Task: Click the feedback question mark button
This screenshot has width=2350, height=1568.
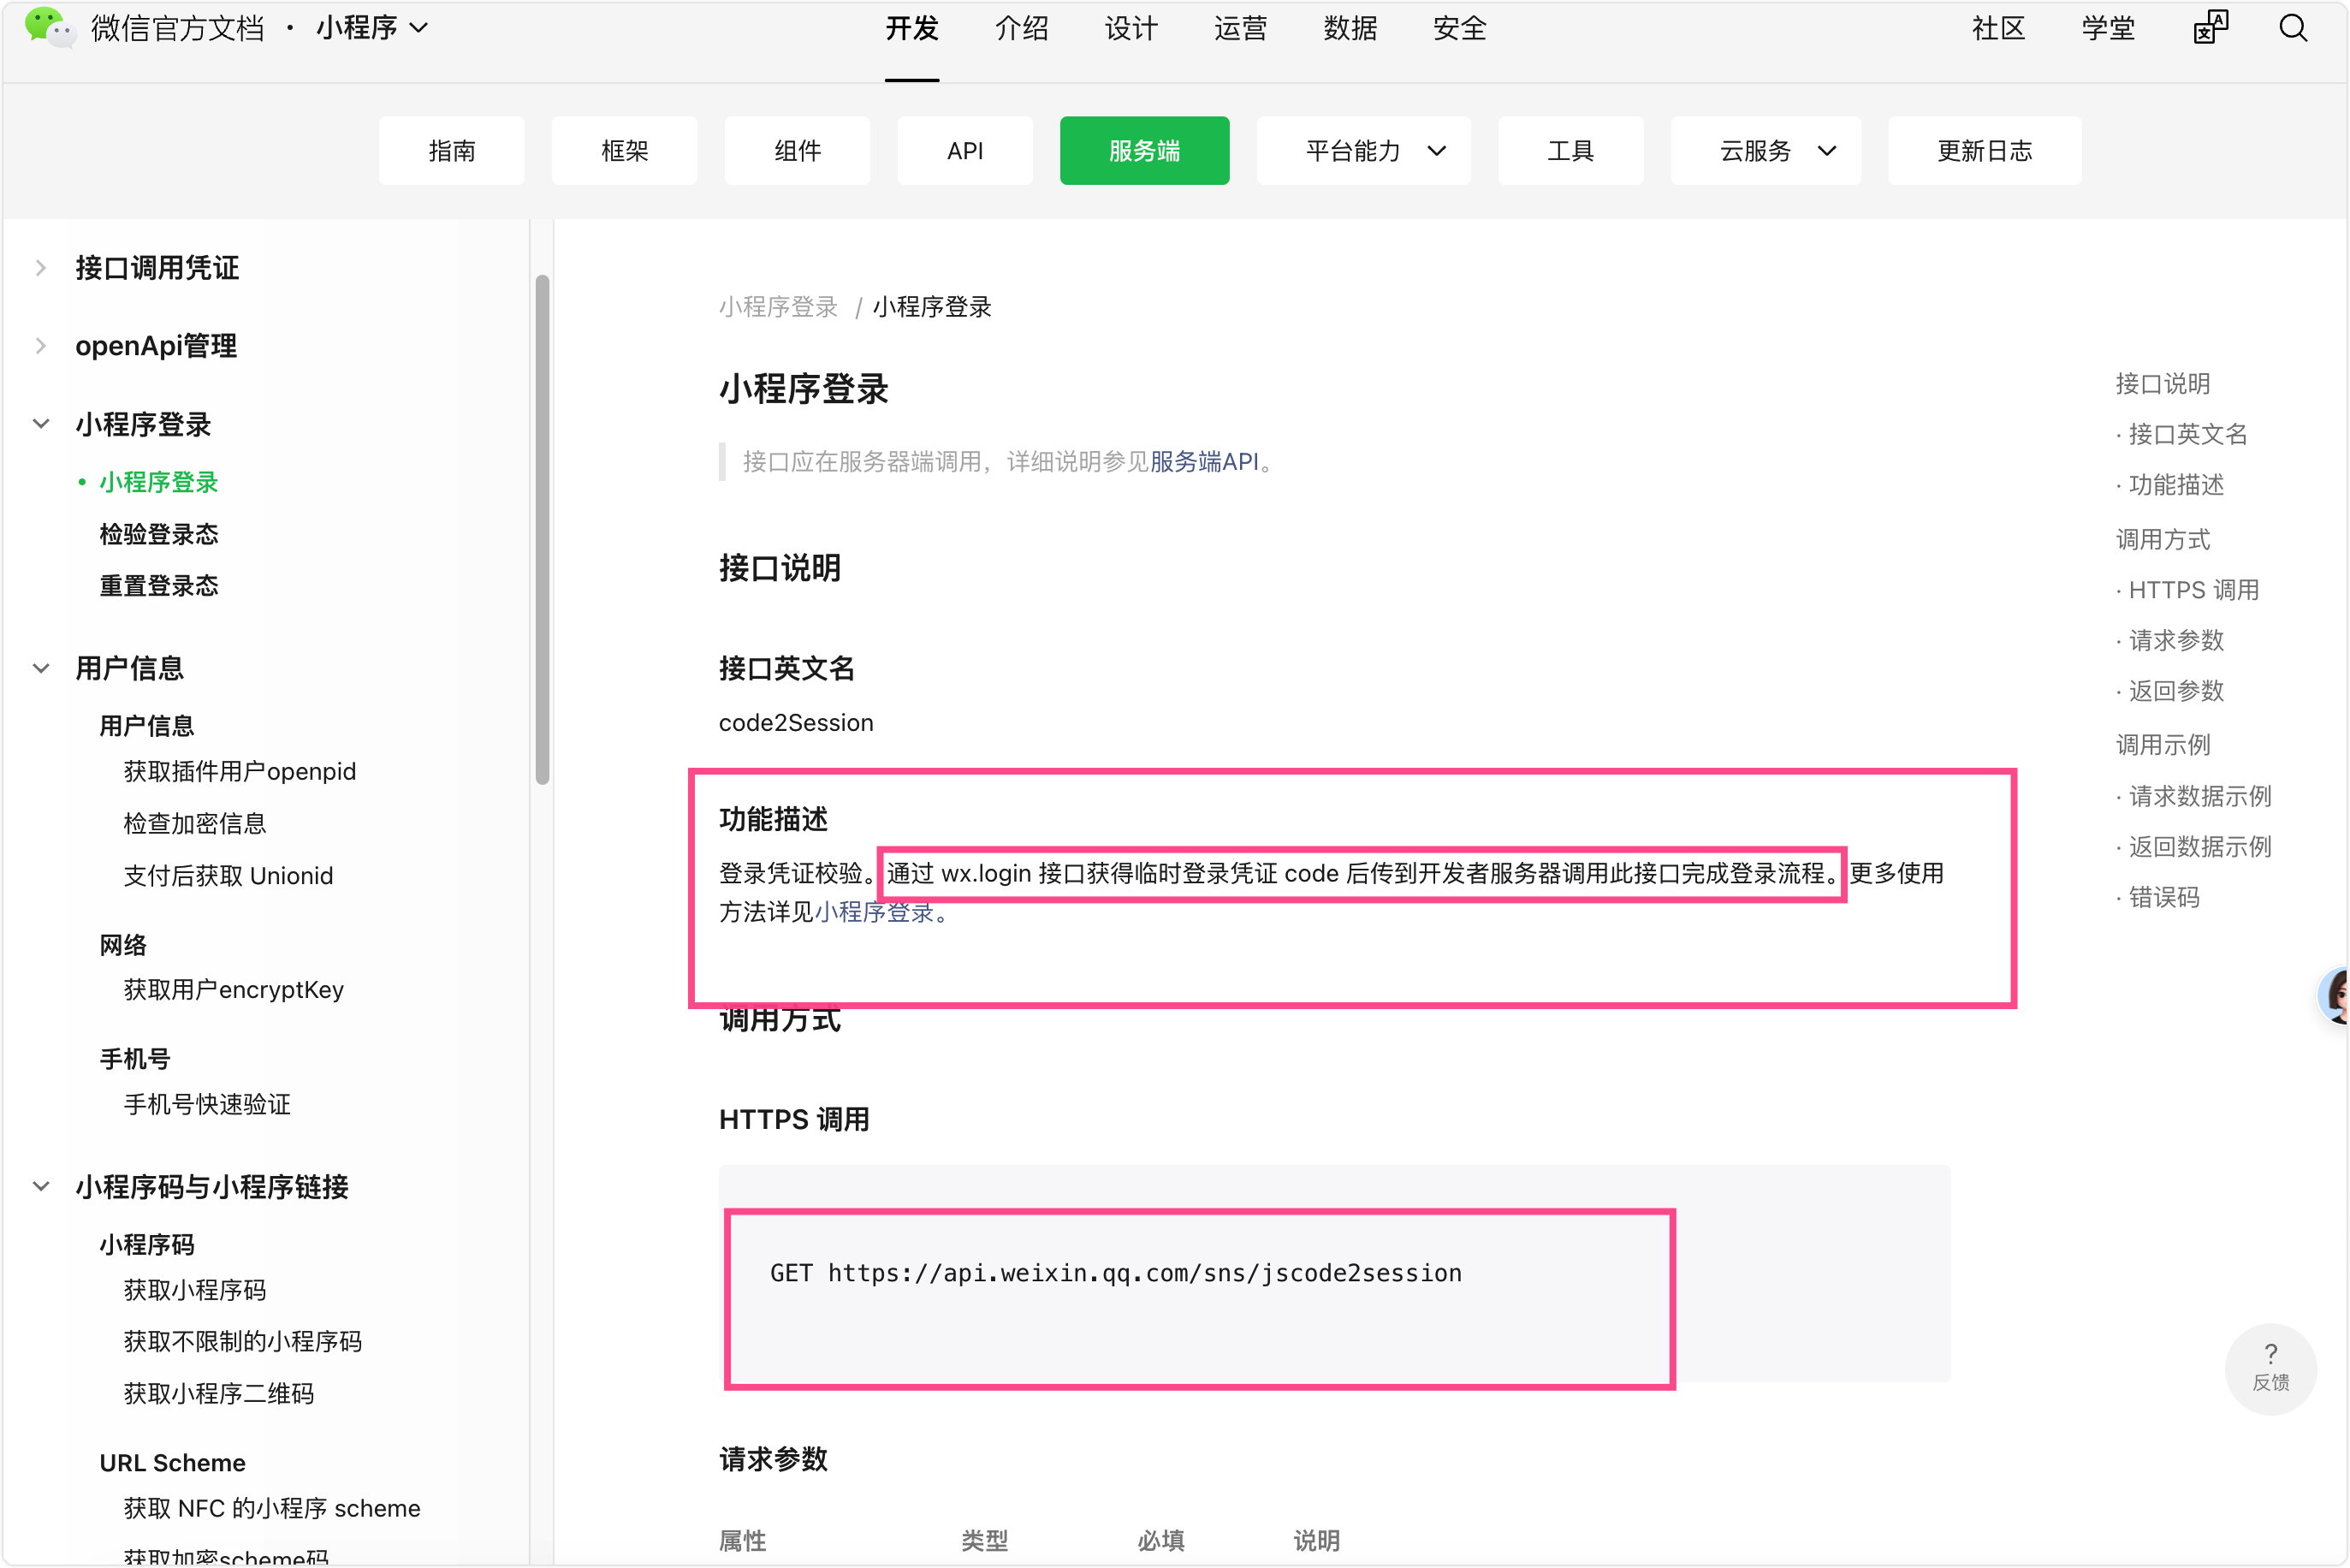Action: (x=2270, y=1366)
